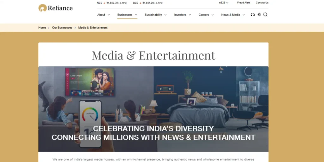Open the News & Media menu

coord(231,15)
